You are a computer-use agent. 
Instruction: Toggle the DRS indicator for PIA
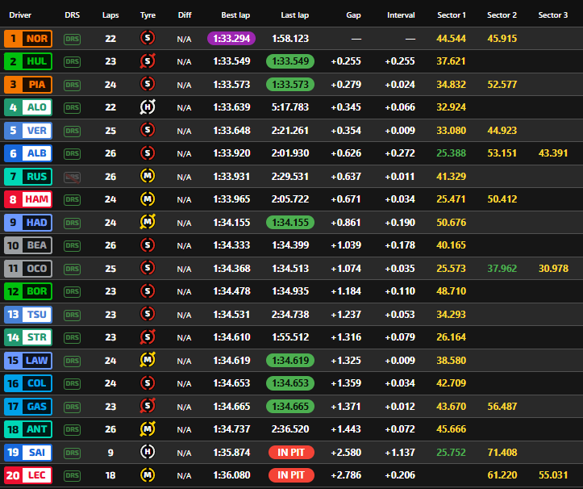[x=73, y=85]
